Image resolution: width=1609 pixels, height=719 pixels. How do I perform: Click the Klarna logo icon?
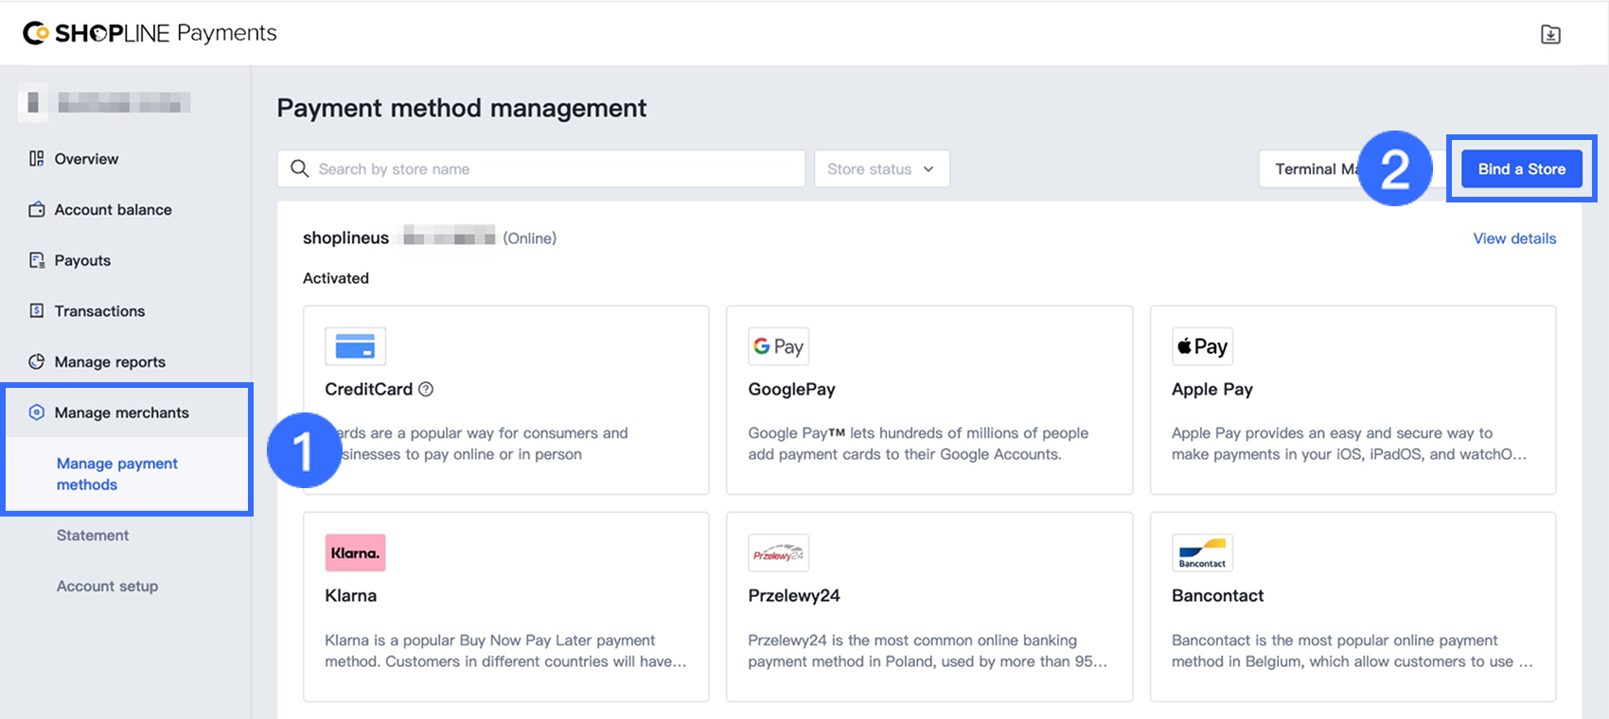pyautogui.click(x=355, y=553)
